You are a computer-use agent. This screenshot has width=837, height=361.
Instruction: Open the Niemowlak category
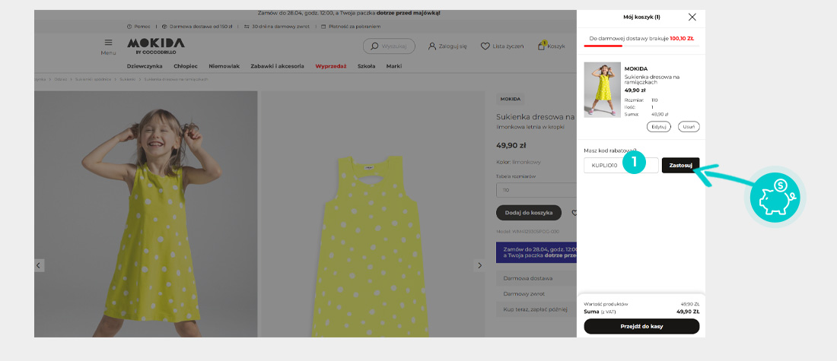tap(224, 66)
